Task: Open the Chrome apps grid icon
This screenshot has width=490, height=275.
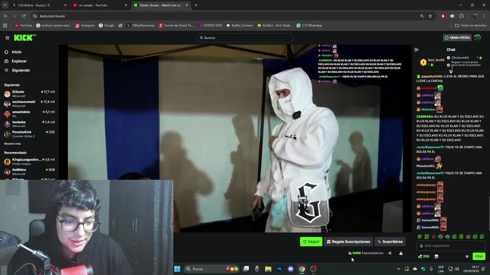Action: (5, 26)
